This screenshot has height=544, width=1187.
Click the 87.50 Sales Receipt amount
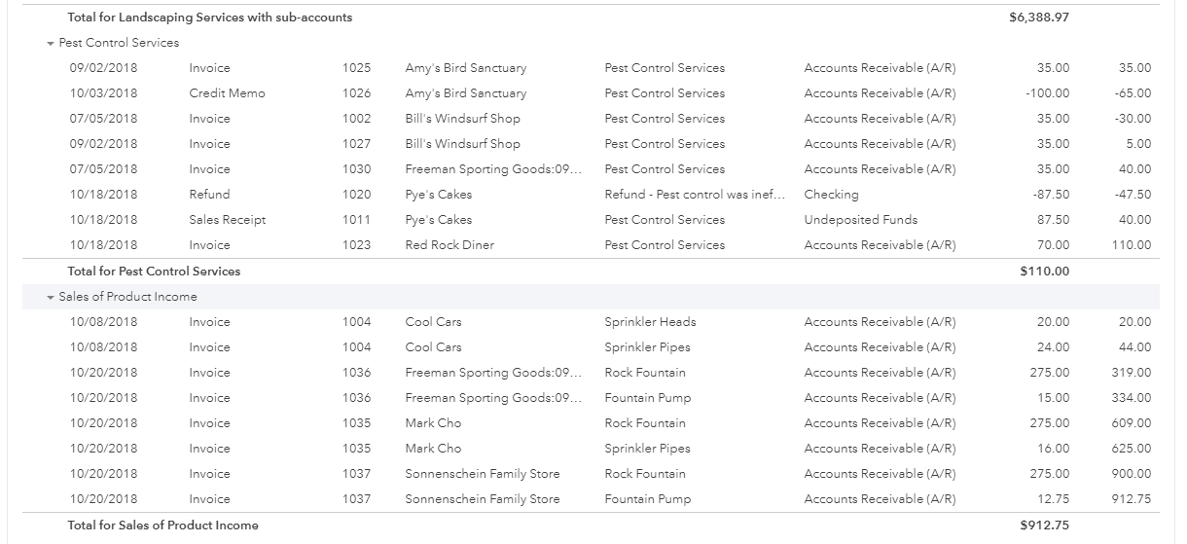coord(1054,220)
